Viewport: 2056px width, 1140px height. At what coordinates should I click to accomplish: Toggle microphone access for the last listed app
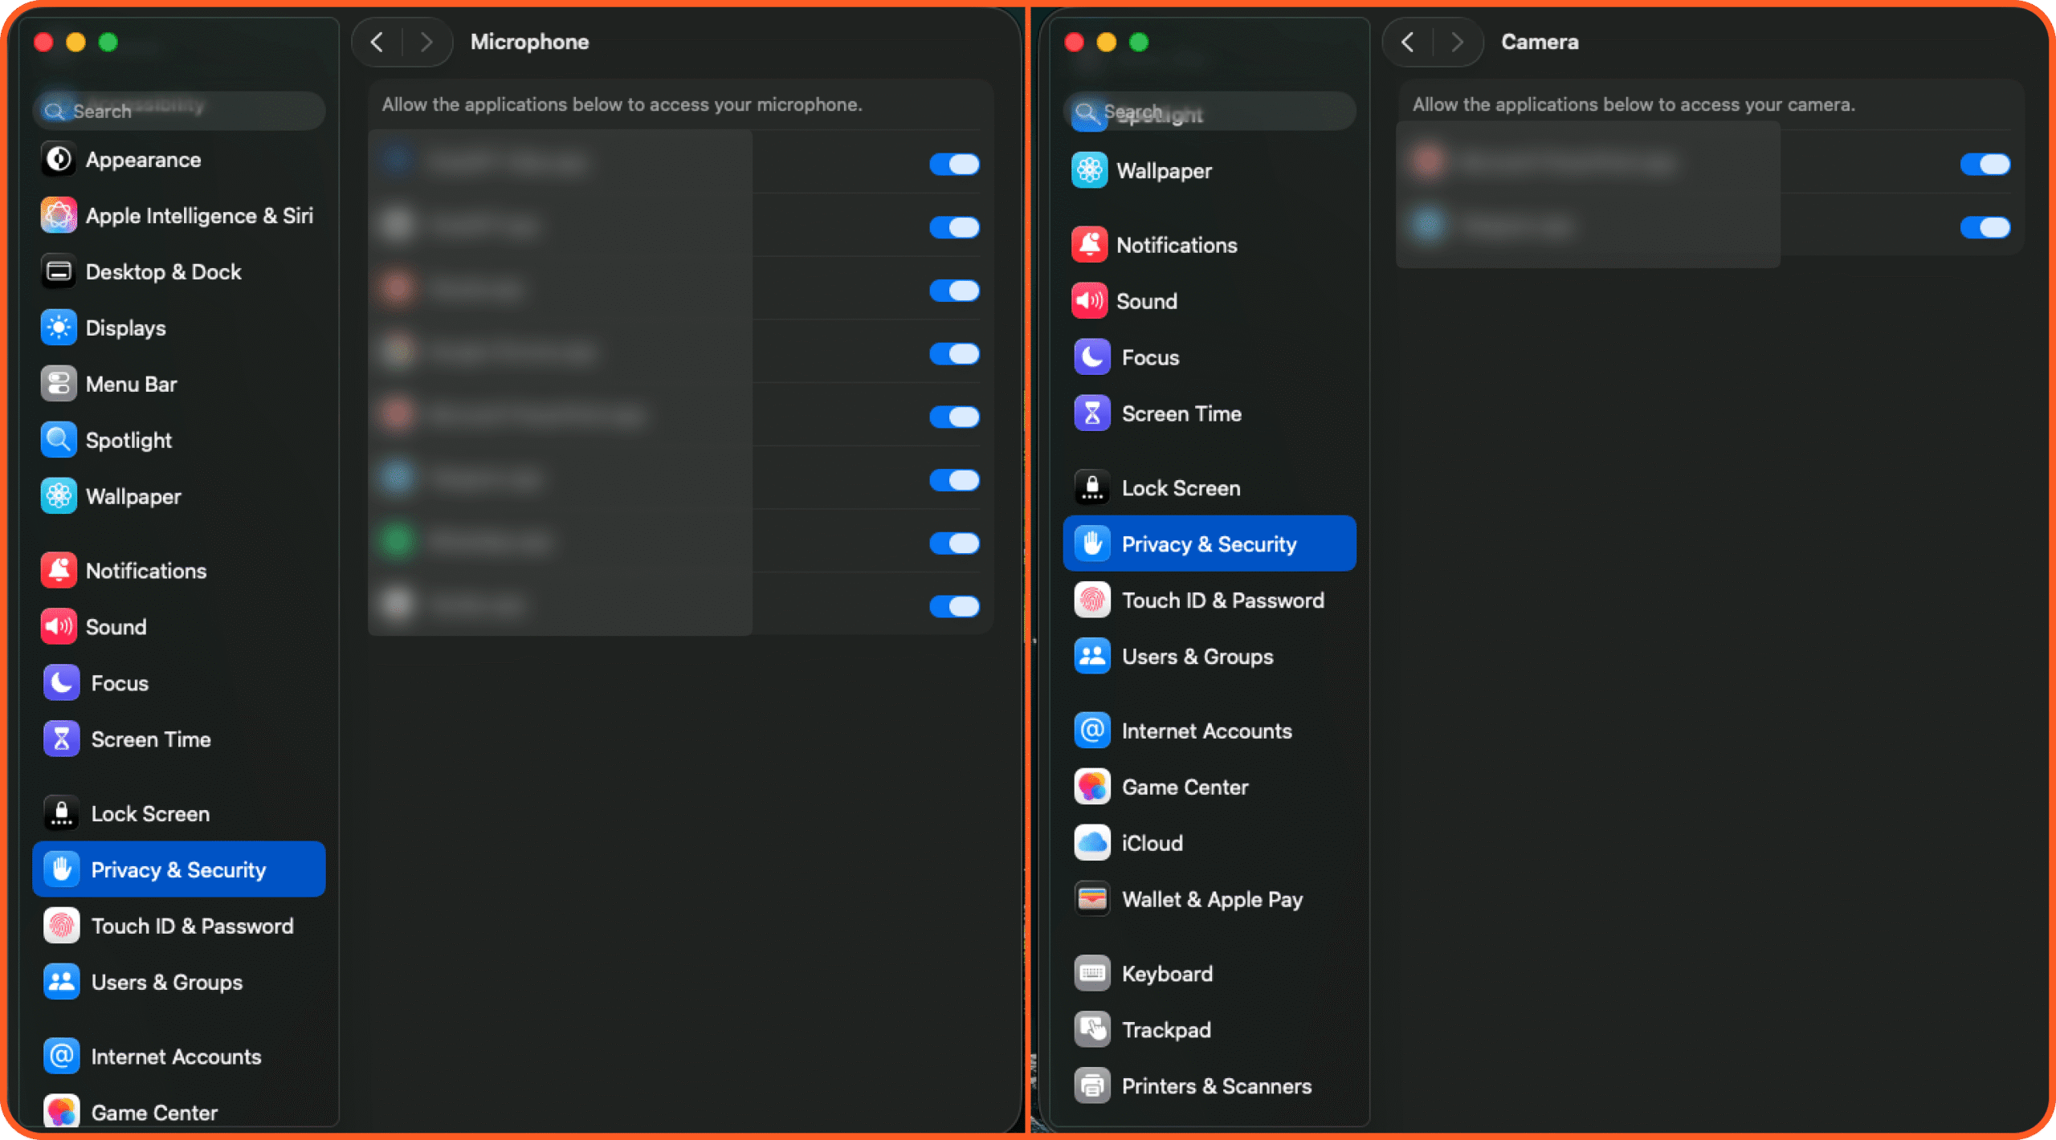[954, 606]
